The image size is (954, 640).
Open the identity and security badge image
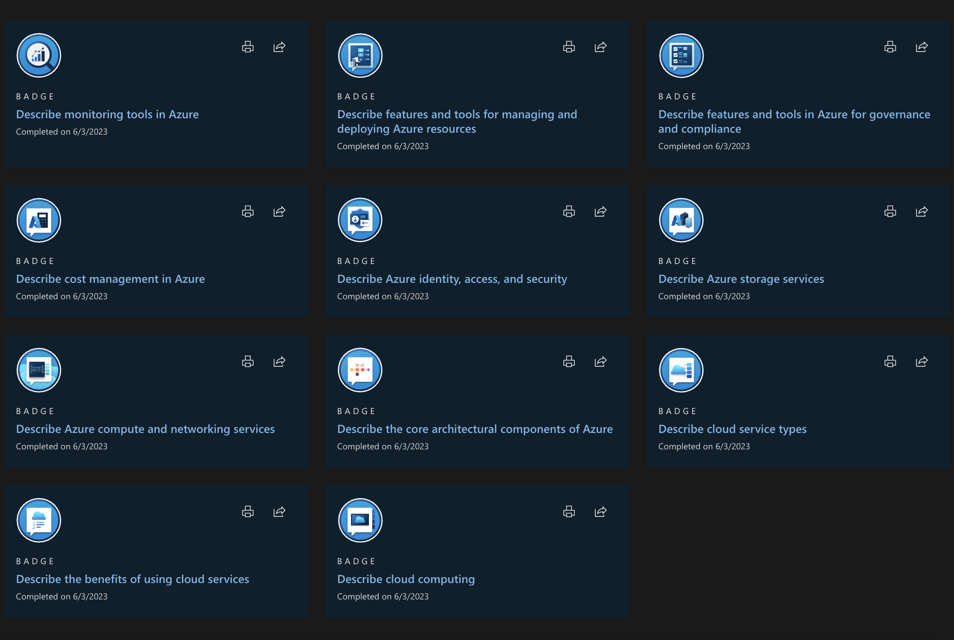[x=360, y=220]
